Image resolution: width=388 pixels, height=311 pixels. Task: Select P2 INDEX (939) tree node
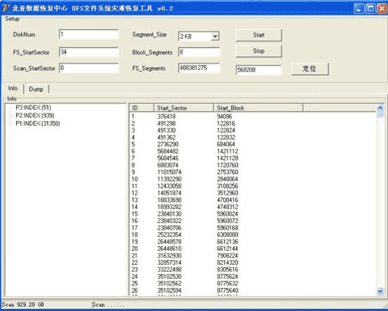34,116
